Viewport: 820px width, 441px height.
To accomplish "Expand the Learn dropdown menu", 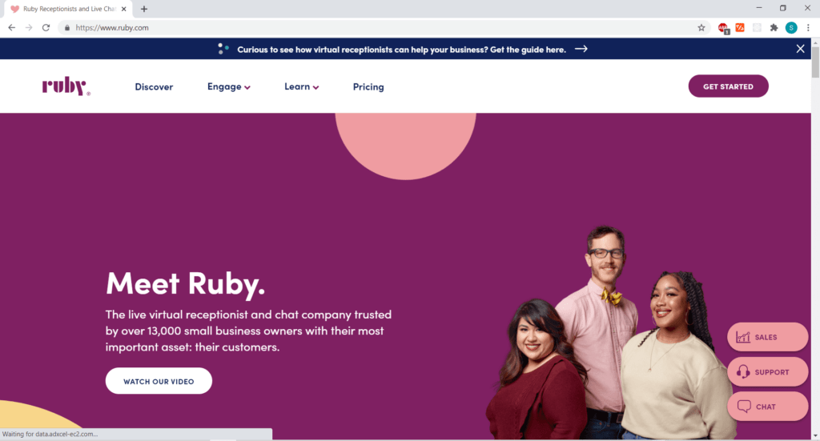I will pyautogui.click(x=301, y=86).
